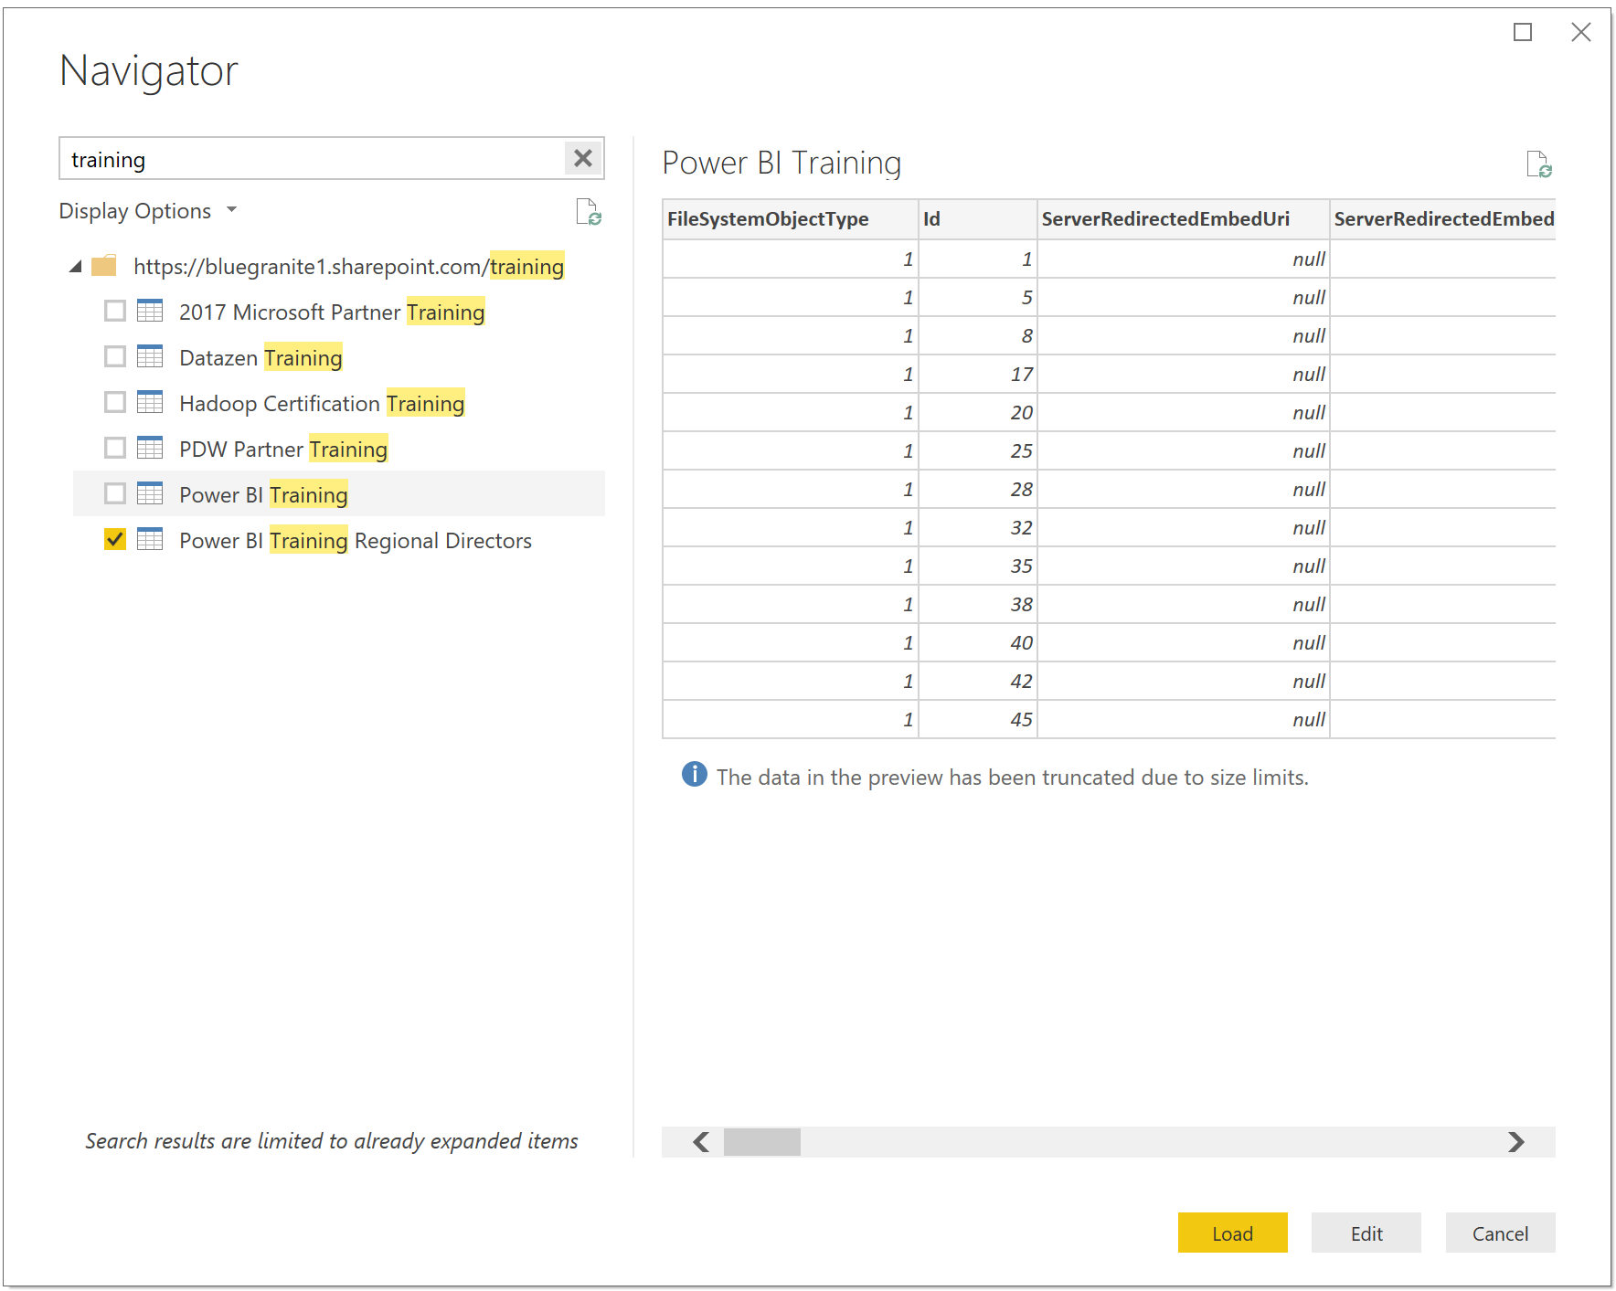Click the table icon for Power BI Training Regional Directors
The width and height of the screenshot is (1616, 1291).
pos(150,539)
